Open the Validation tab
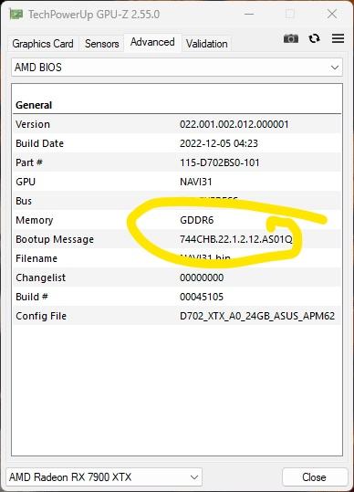The height and width of the screenshot is (492, 354). coord(206,44)
